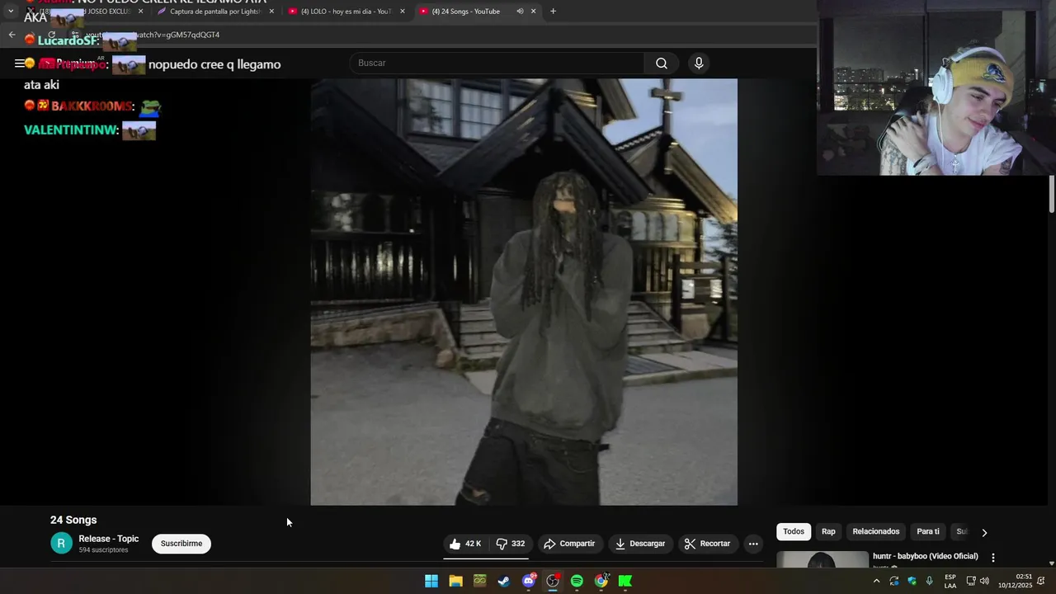Viewport: 1056px width, 594px height.
Task: Open the sync tray icon
Action: [x=894, y=581]
